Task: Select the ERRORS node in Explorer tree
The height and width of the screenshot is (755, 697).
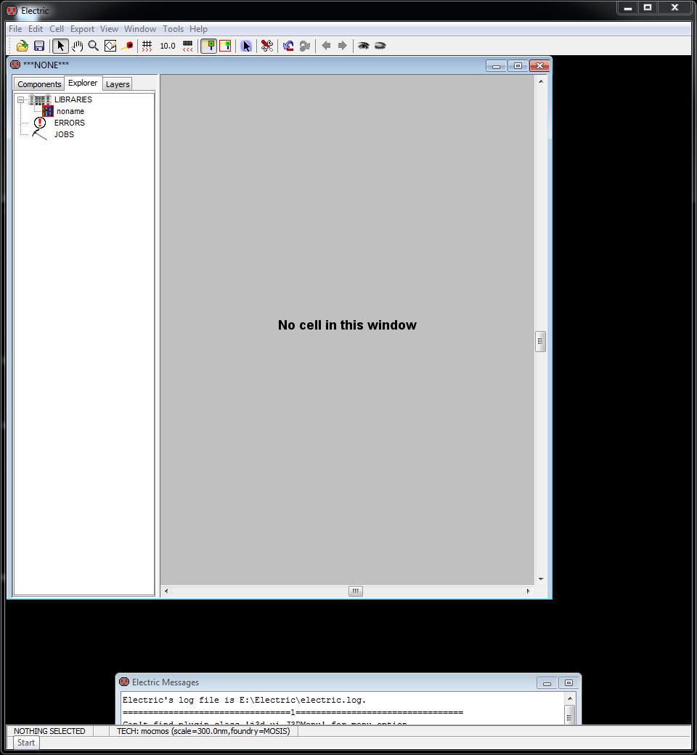Action: 69,123
